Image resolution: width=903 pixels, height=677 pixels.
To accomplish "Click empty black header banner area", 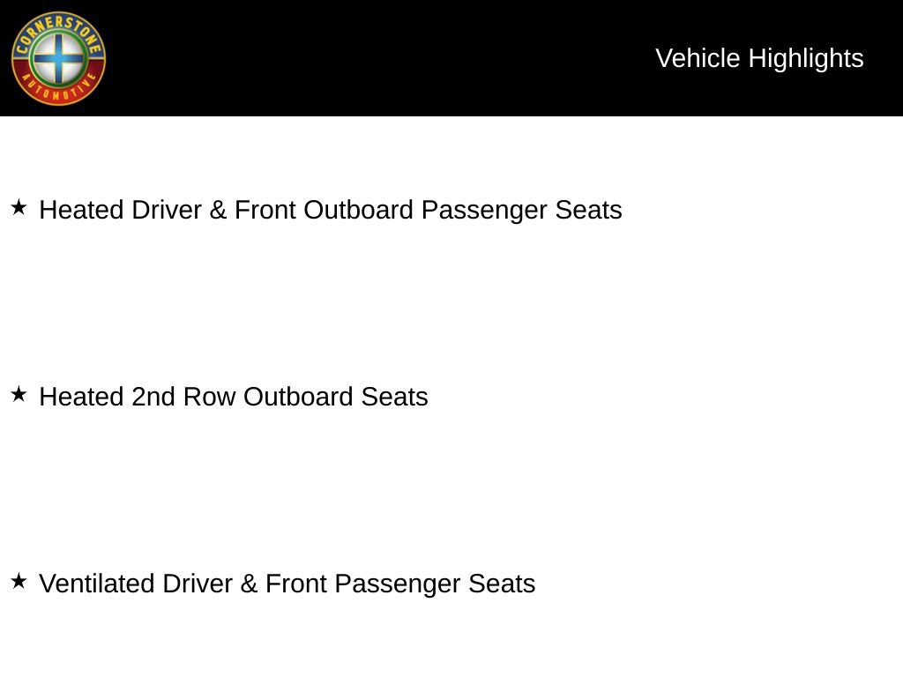I will point(374,57).
